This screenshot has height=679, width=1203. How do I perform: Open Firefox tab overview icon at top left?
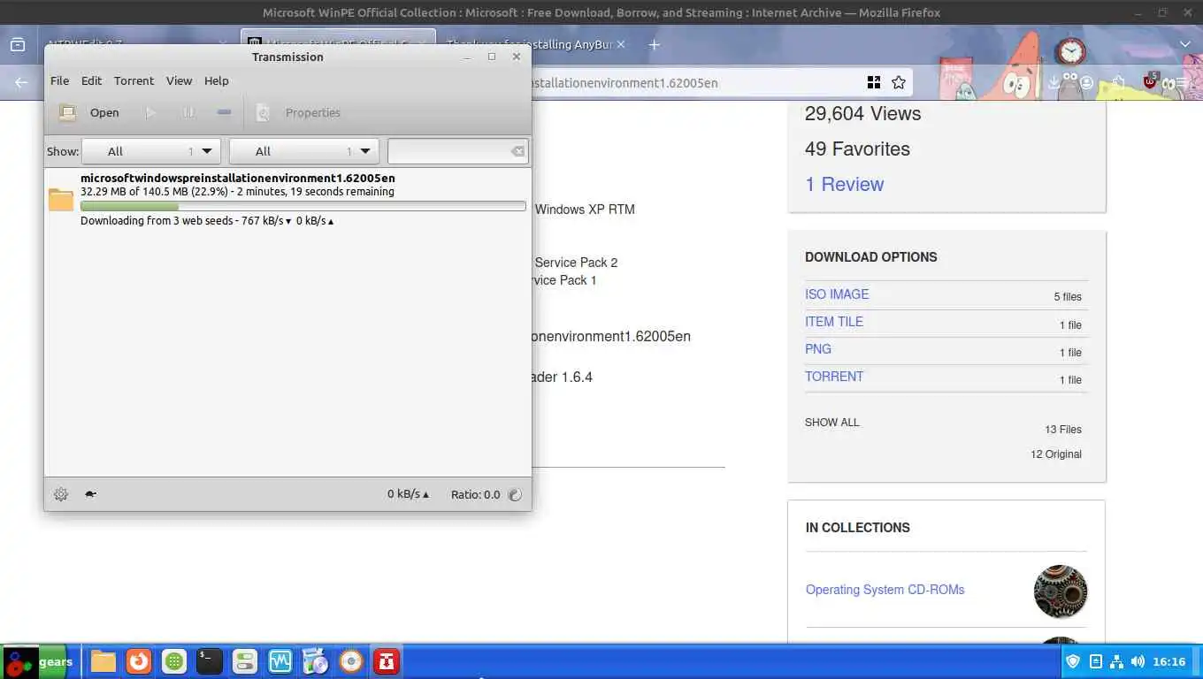[18, 44]
